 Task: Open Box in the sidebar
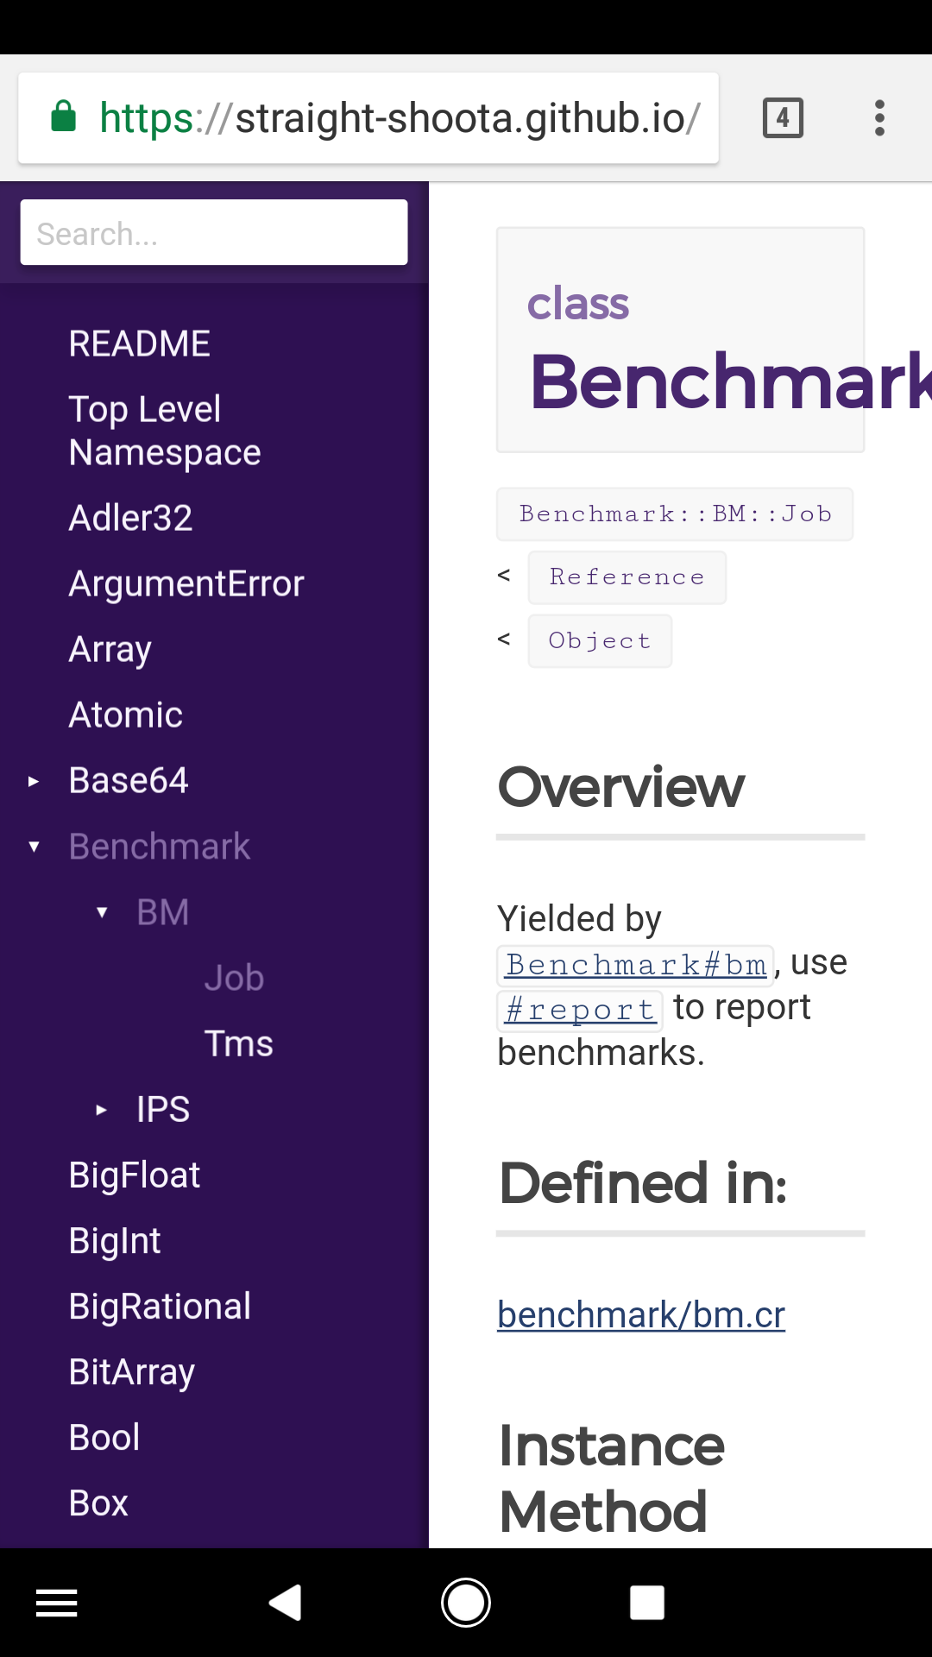coord(98,1503)
